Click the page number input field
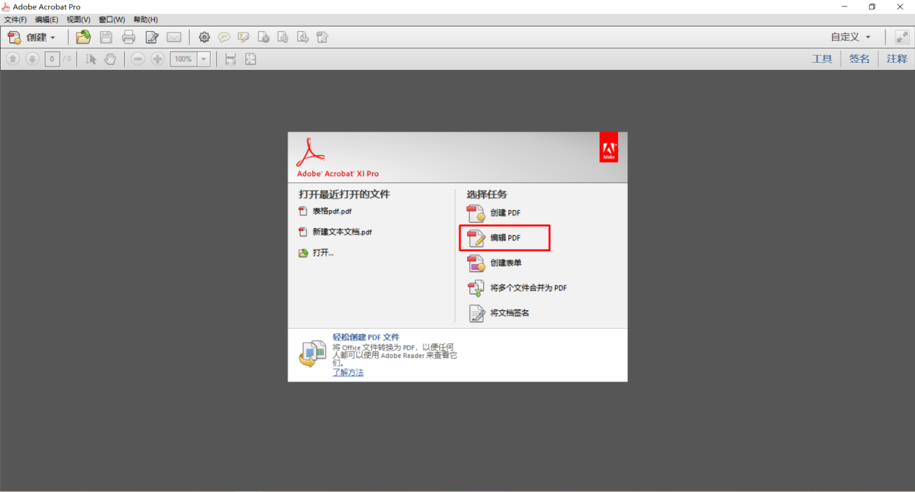This screenshot has height=492, width=915. (52, 59)
